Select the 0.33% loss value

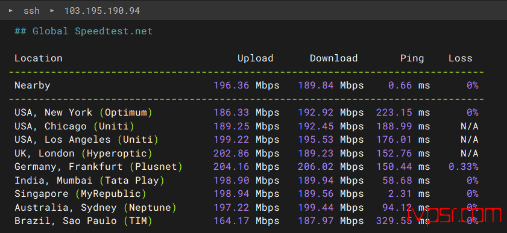tap(463, 167)
